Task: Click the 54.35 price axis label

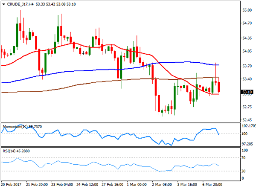Action: click(x=247, y=38)
